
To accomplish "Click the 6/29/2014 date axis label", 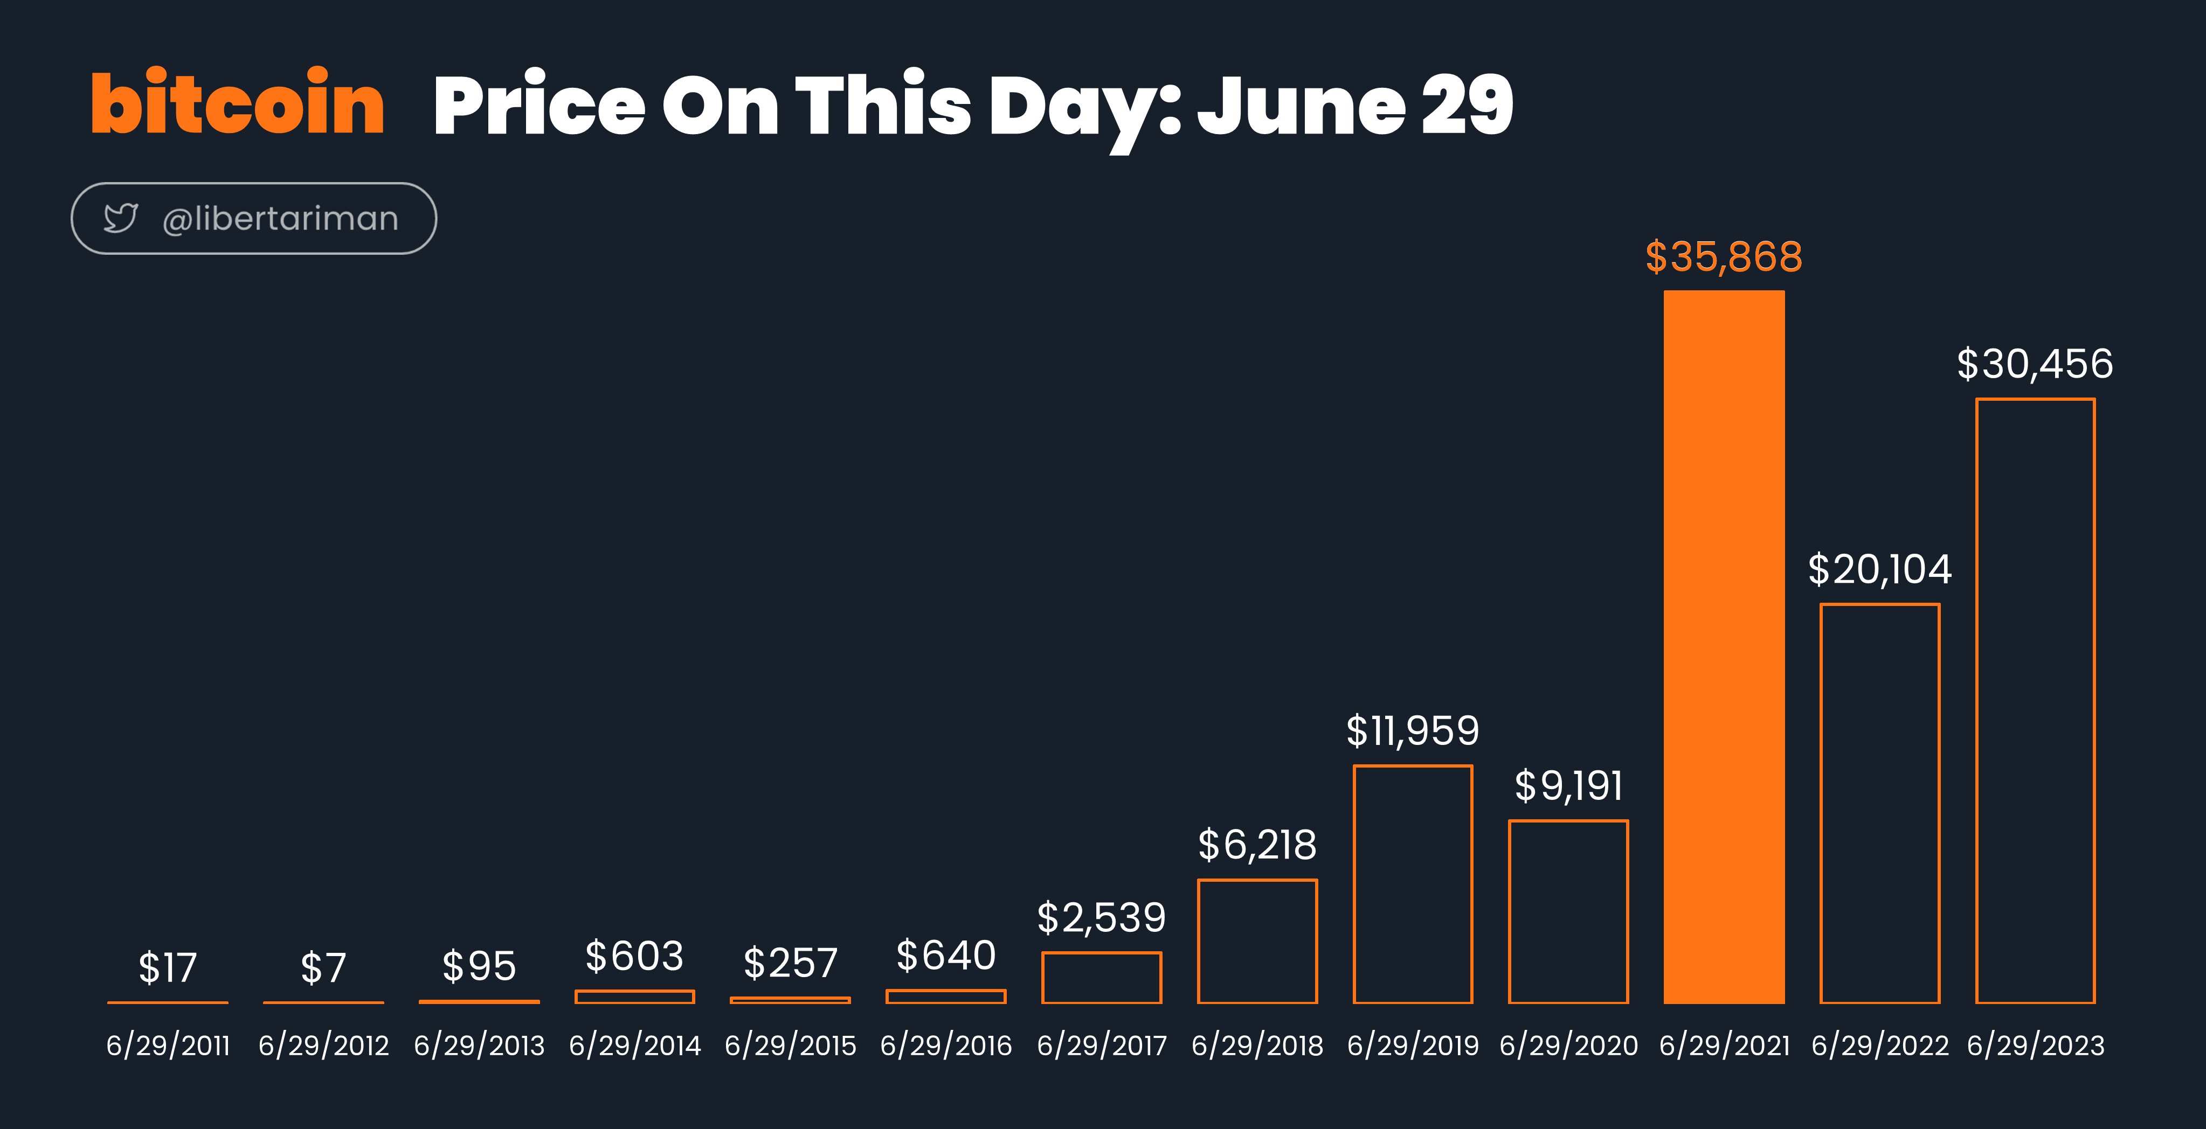I will pos(634,1045).
